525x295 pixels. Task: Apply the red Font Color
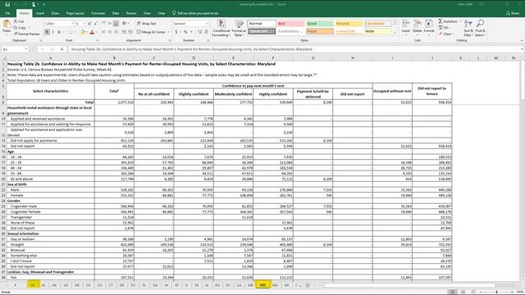[x=92, y=32]
